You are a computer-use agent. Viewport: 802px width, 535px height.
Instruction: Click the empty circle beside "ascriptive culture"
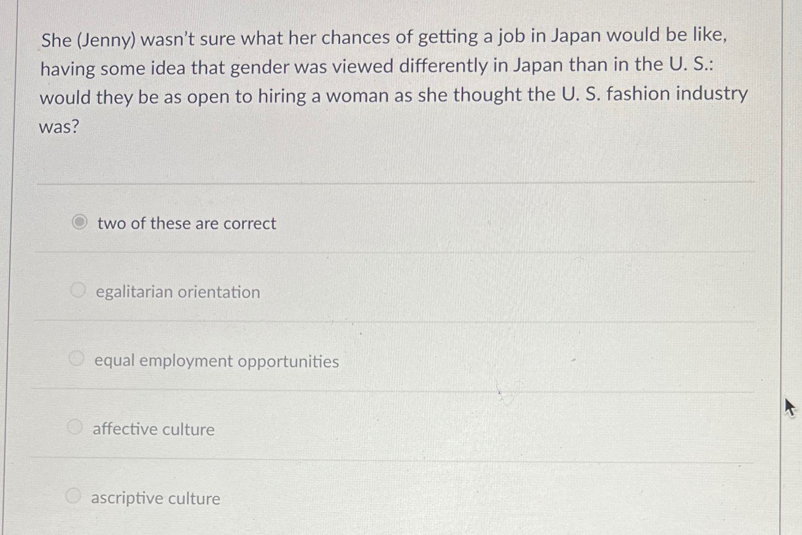[73, 495]
